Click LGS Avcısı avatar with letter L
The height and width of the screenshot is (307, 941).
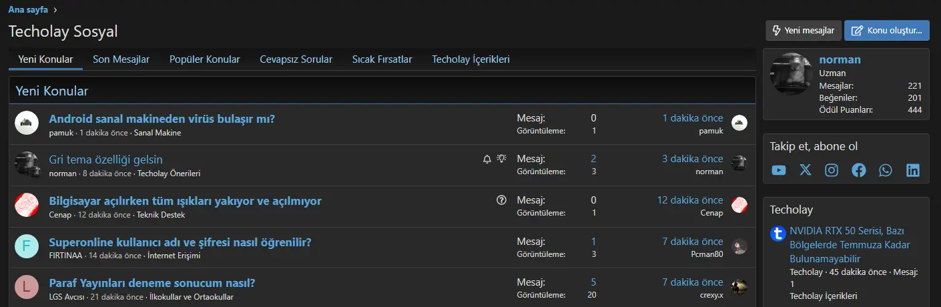(27, 288)
